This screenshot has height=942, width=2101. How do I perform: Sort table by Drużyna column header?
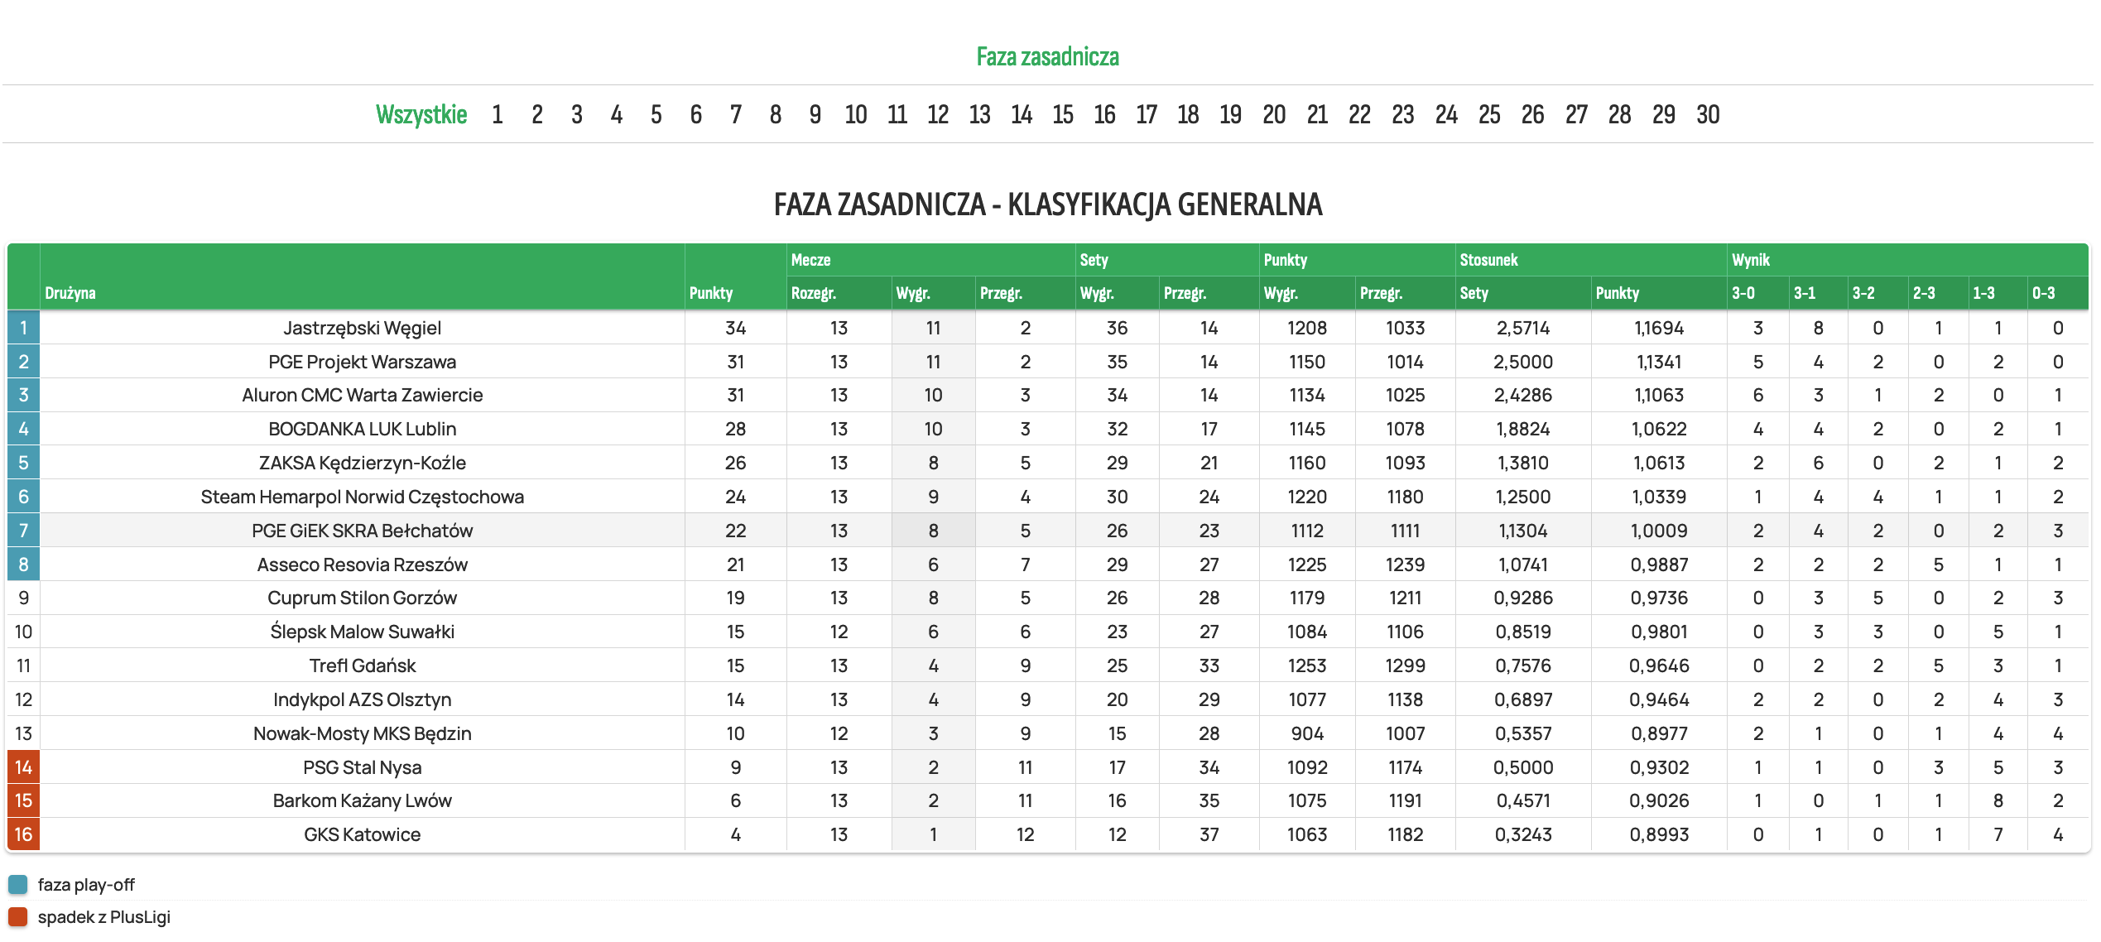click(x=70, y=293)
